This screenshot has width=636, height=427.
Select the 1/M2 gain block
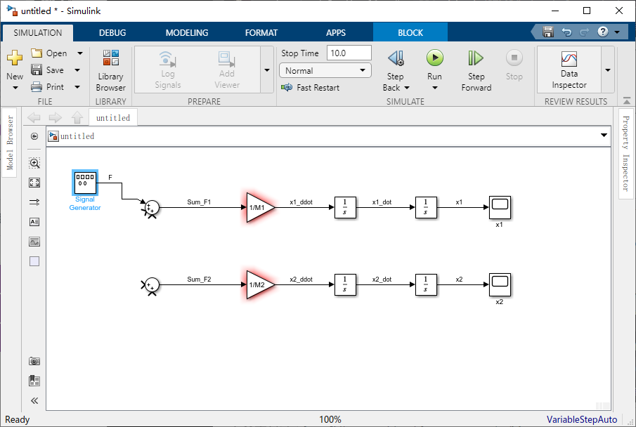click(259, 284)
